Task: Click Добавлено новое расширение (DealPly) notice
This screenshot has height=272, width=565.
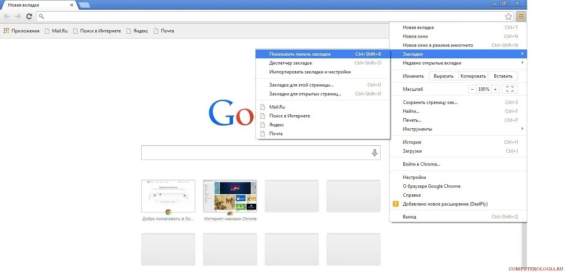Action: pyautogui.click(x=458, y=204)
